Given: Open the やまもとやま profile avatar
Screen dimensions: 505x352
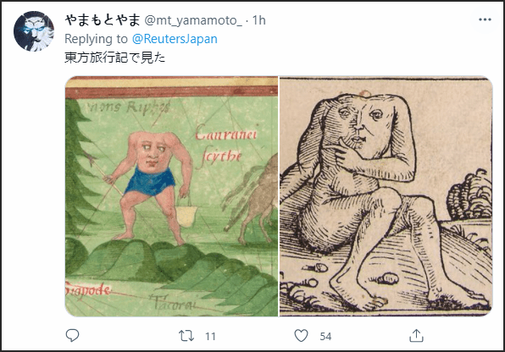Looking at the screenshot, I should click(x=34, y=31).
